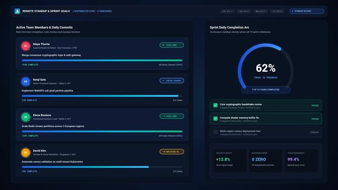
Task: Click the app logo beside Remote Standup title
Action: click(17, 11)
